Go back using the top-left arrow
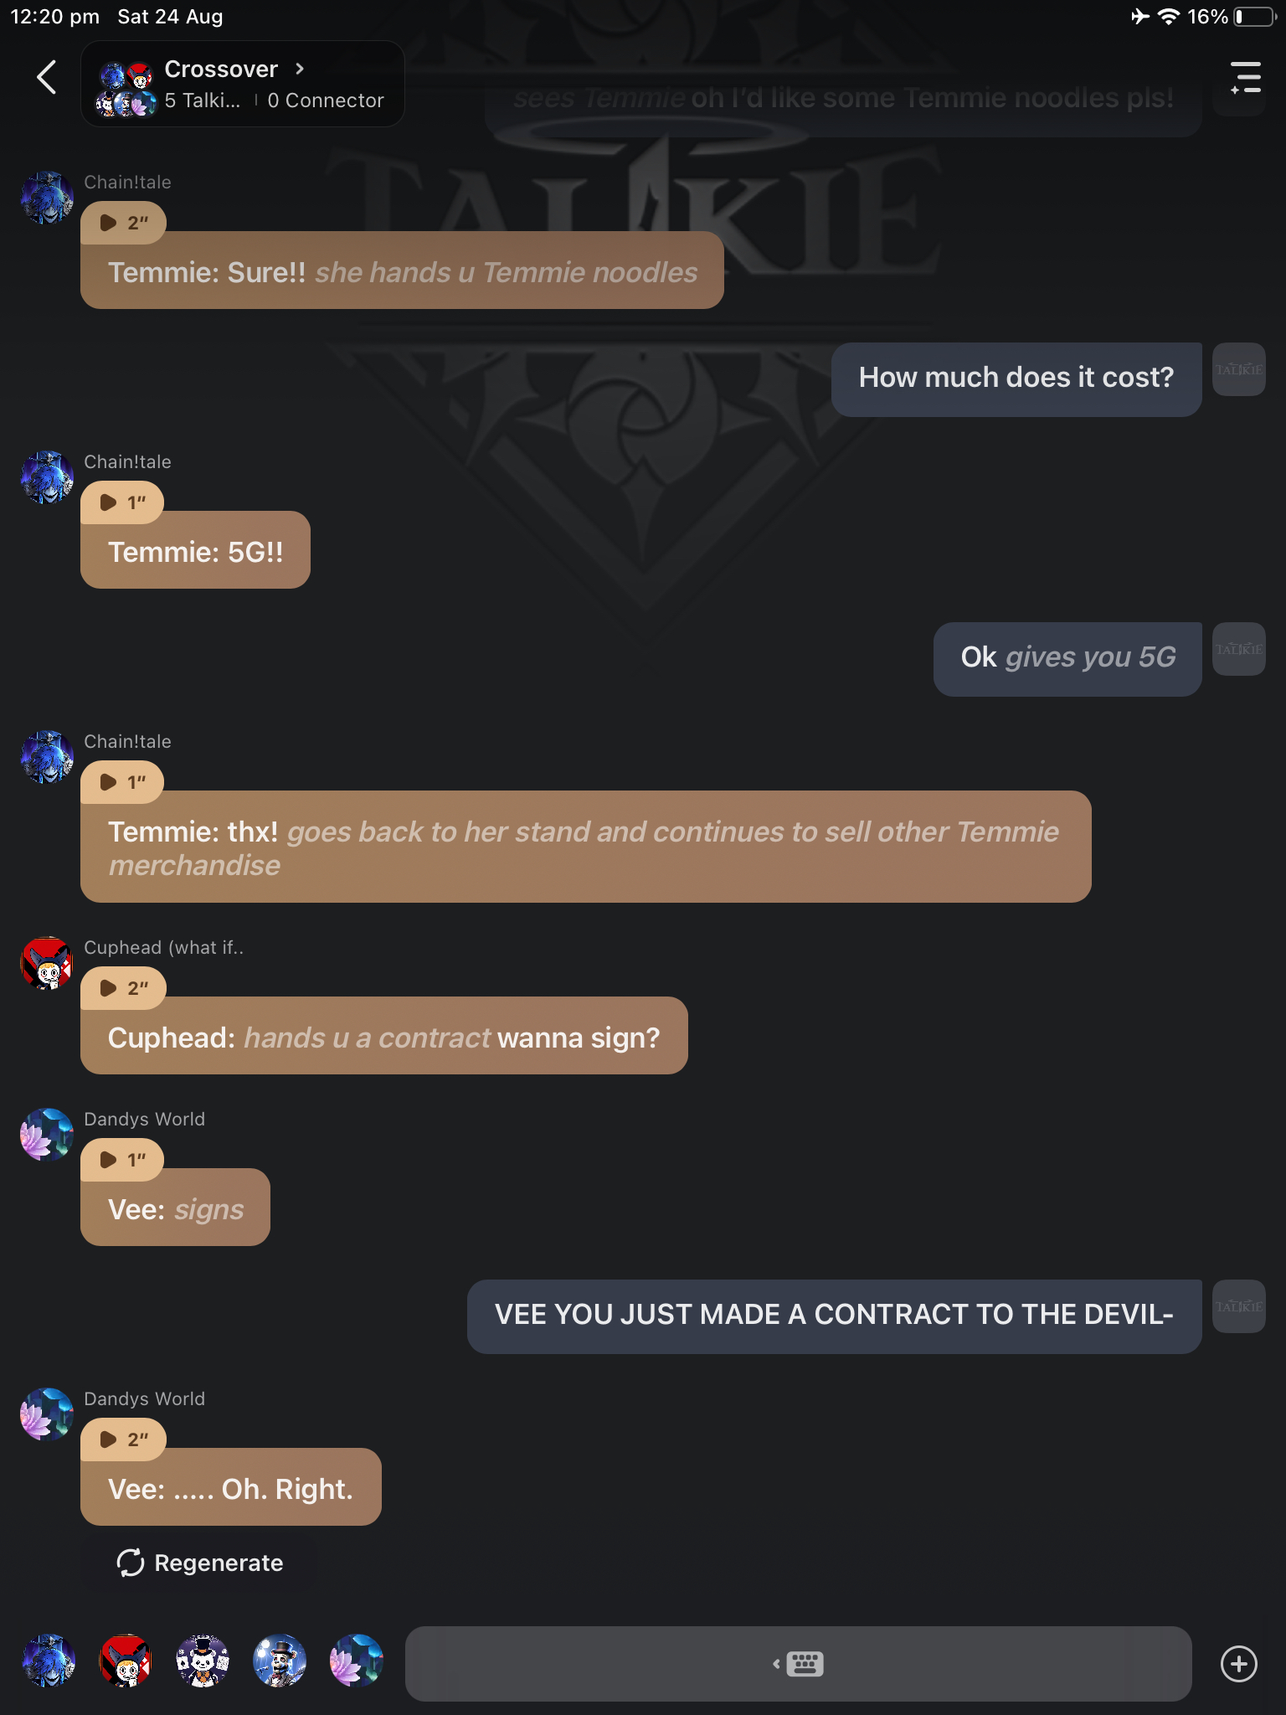1286x1715 pixels. pyautogui.click(x=47, y=77)
